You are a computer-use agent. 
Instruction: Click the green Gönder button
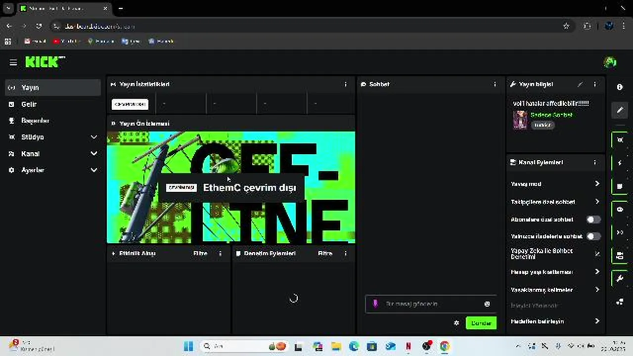pos(481,323)
